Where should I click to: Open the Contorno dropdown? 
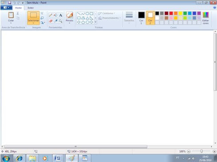coord(107,13)
